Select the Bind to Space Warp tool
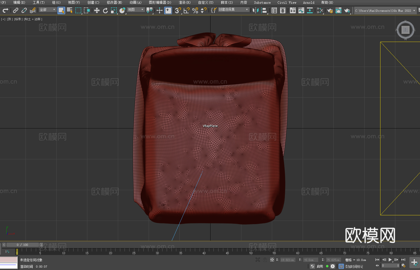The width and height of the screenshot is (420, 270). click(33, 10)
